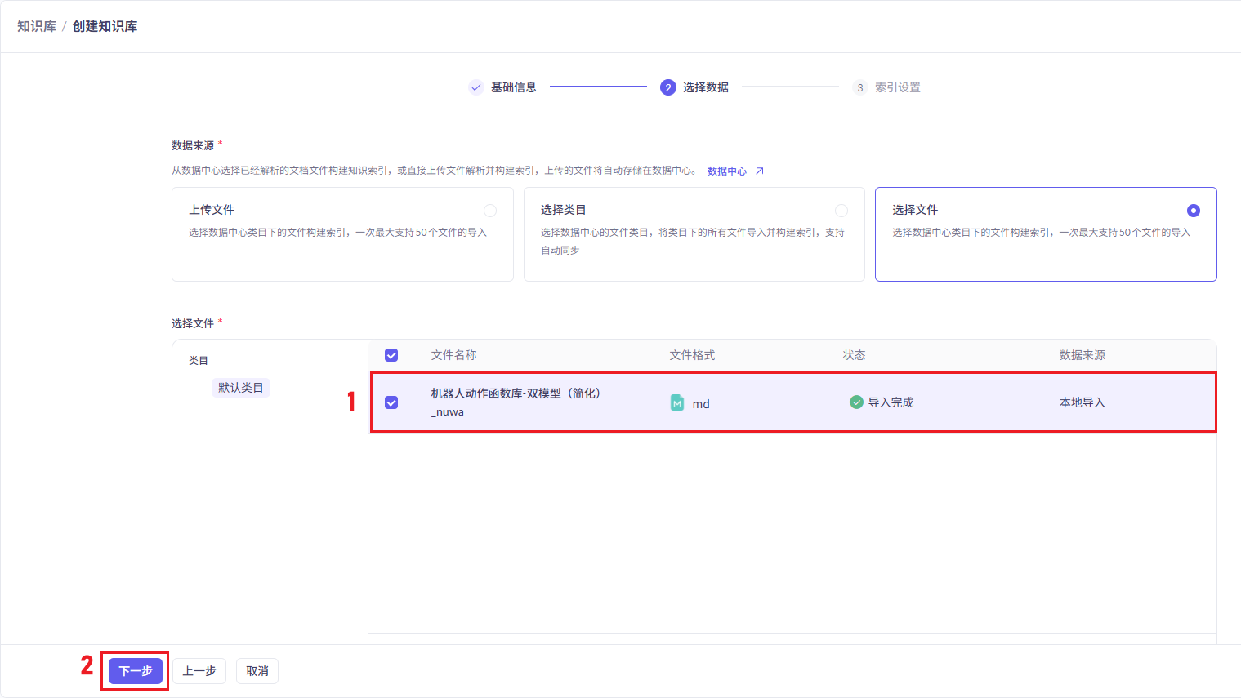Viewport: 1241px width, 698px height.
Task: Uncheck the 机器人动作函数库 file checkbox
Action: 391,402
